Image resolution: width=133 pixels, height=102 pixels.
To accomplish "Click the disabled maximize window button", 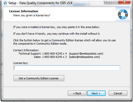I will coord(115,2).
